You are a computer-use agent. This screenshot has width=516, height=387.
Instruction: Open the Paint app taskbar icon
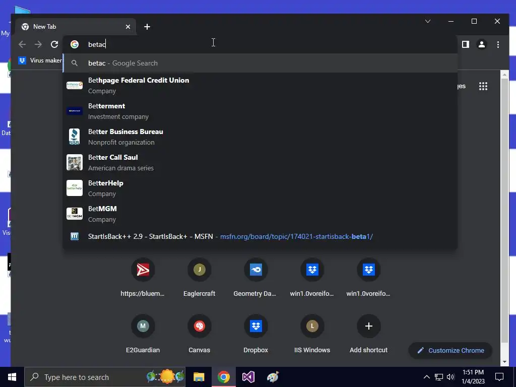click(x=273, y=377)
